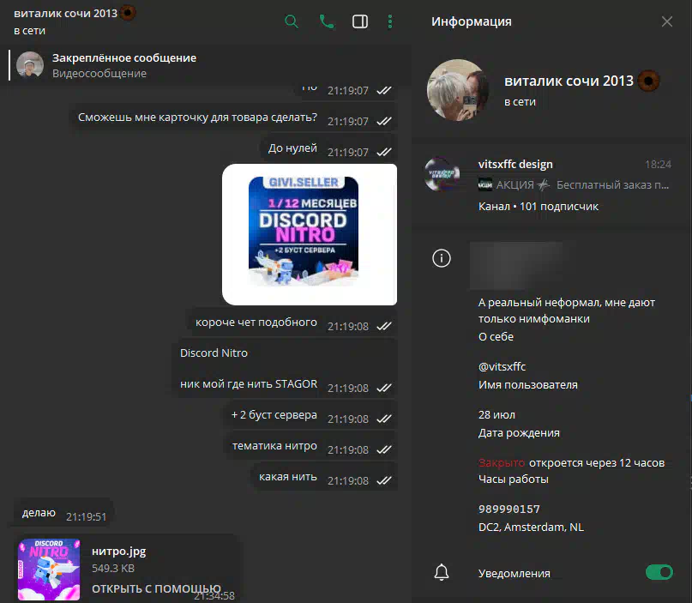692x603 pixels.
Task: Click the bio text about неформал
Action: point(567,311)
